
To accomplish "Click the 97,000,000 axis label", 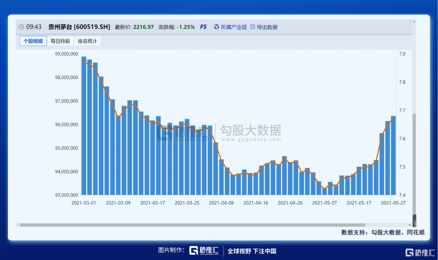I will pyautogui.click(x=67, y=101).
